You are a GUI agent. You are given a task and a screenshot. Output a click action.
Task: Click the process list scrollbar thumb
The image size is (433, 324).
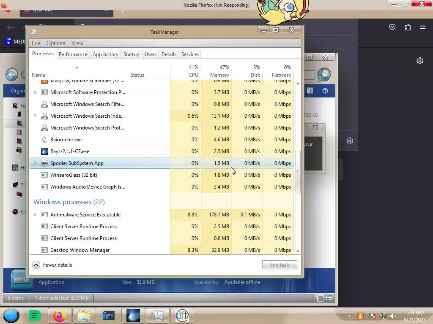click(298, 171)
